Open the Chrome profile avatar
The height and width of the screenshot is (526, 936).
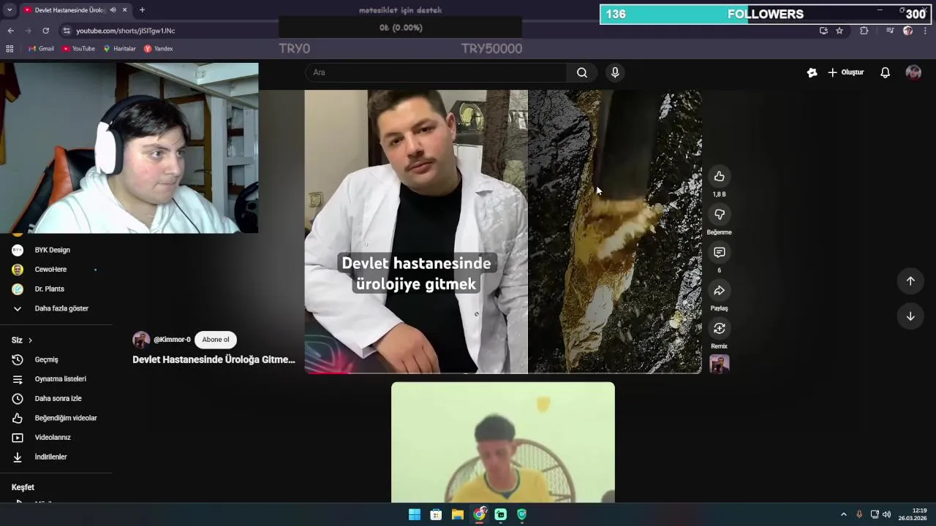point(907,31)
